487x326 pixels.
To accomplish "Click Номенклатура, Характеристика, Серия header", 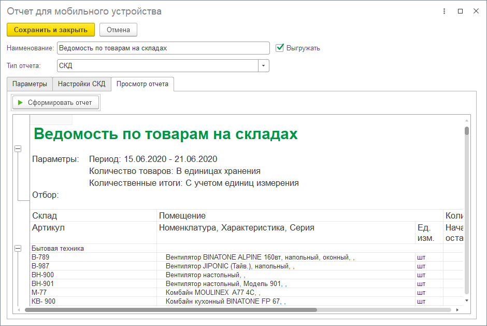I will [286, 233].
